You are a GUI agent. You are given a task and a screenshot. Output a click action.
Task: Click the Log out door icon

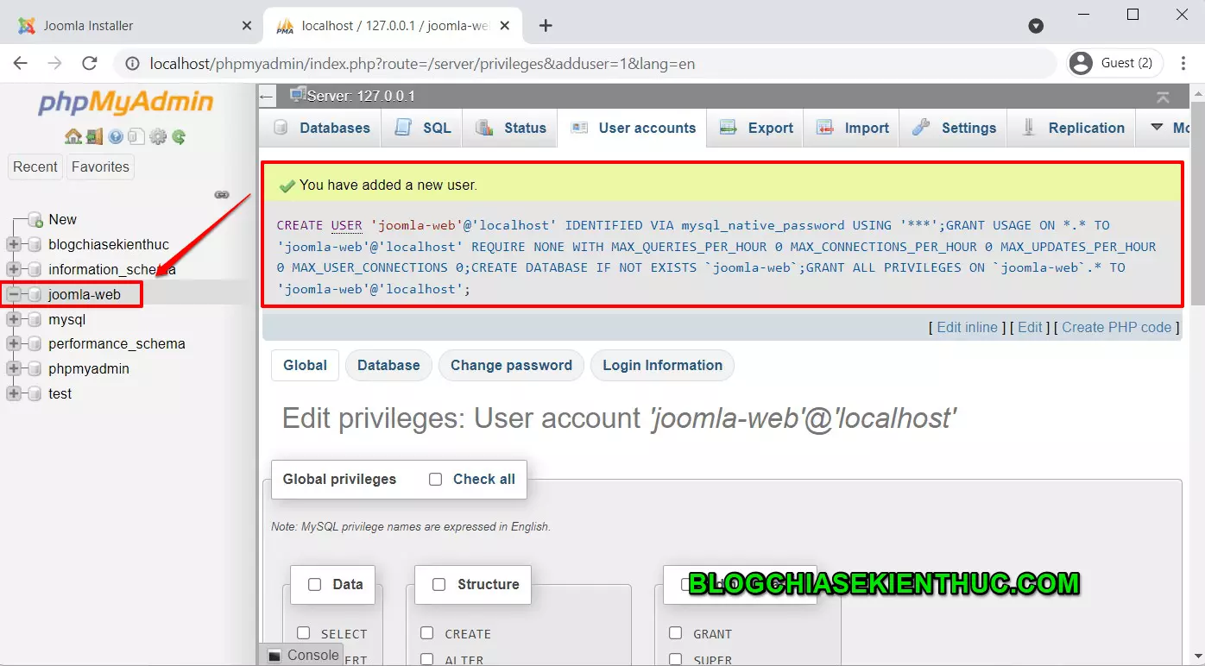[x=94, y=136]
